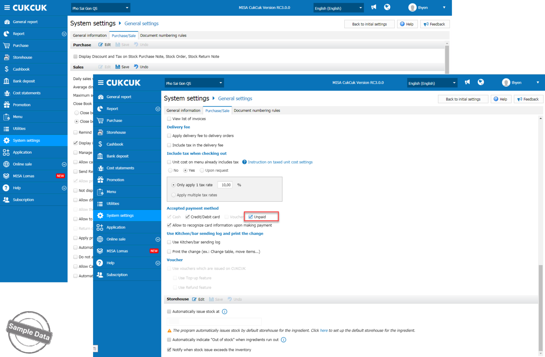Click info icon beside Automatically issue stock
This screenshot has width=545, height=357.
tap(224, 311)
